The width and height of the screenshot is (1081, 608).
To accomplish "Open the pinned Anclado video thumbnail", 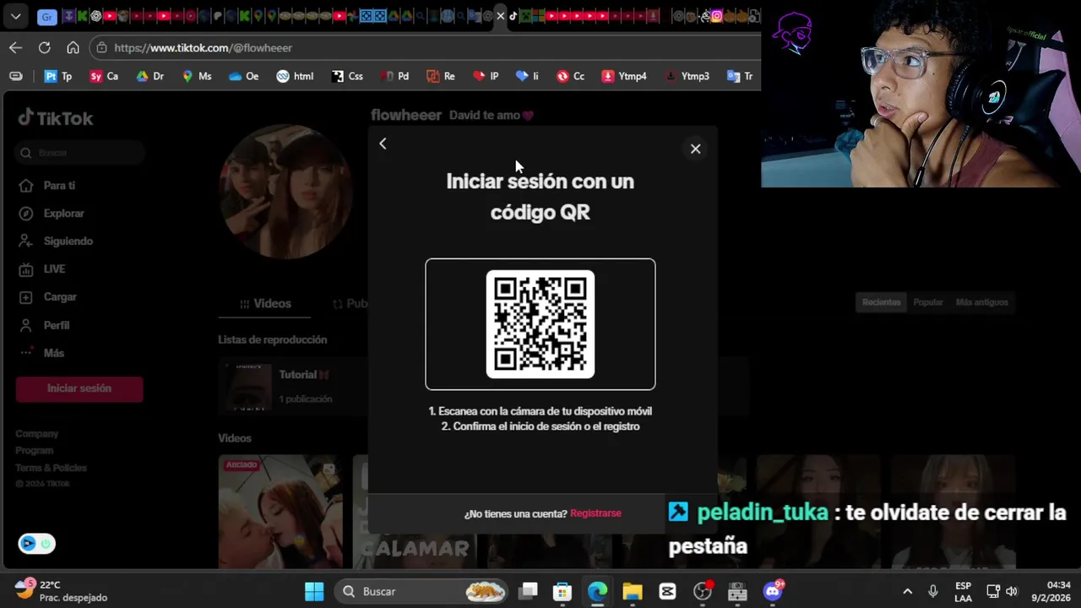I will pyautogui.click(x=280, y=512).
